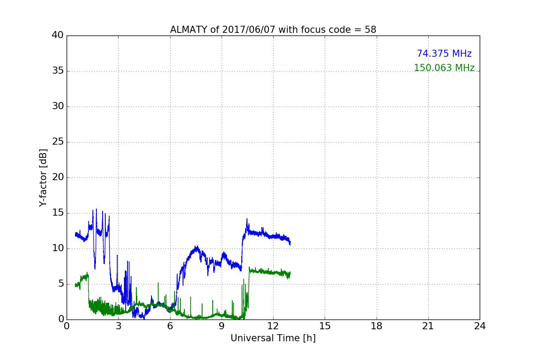This screenshot has height=355, width=533.
Task: Select the blue 74.375 MHz legend label
Action: pos(444,54)
